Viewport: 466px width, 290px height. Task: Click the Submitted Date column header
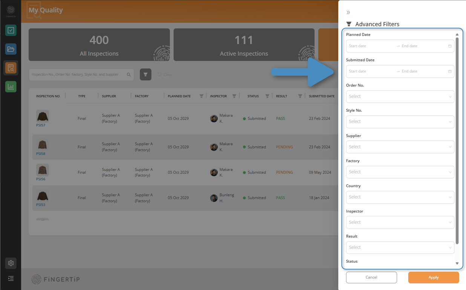point(322,96)
